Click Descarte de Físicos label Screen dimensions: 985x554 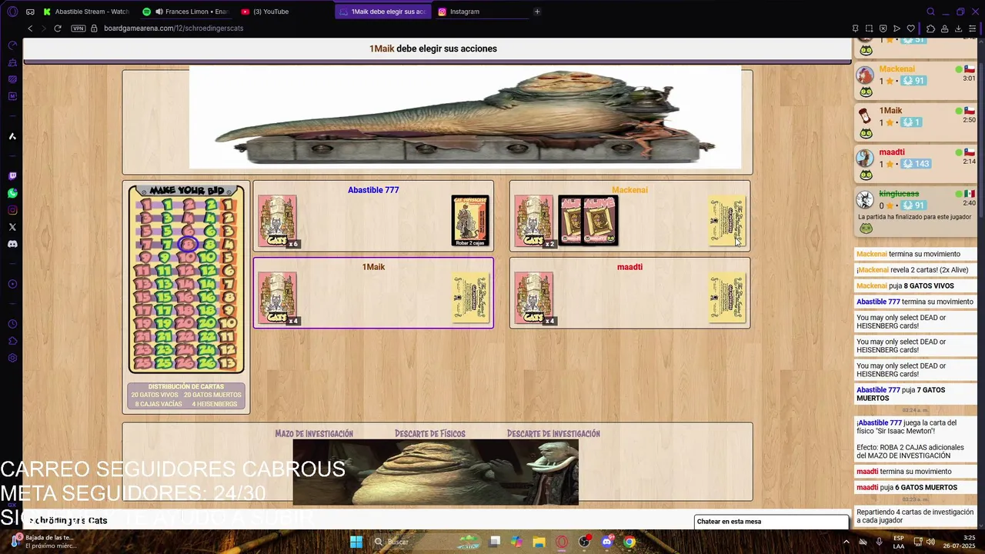(429, 434)
